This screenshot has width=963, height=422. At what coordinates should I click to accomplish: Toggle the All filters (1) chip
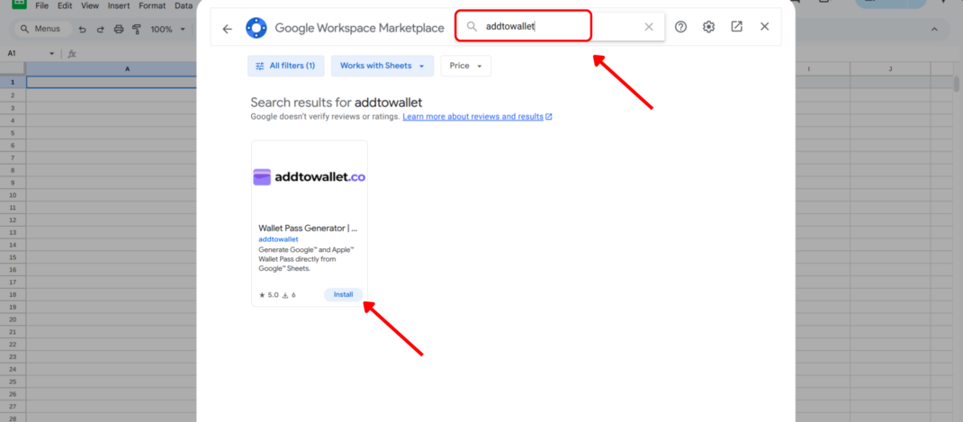pyautogui.click(x=285, y=66)
